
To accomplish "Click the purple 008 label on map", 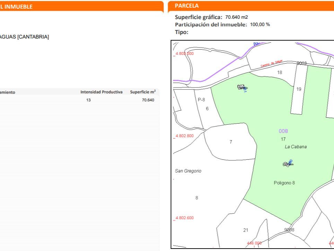I will pos(283,131).
